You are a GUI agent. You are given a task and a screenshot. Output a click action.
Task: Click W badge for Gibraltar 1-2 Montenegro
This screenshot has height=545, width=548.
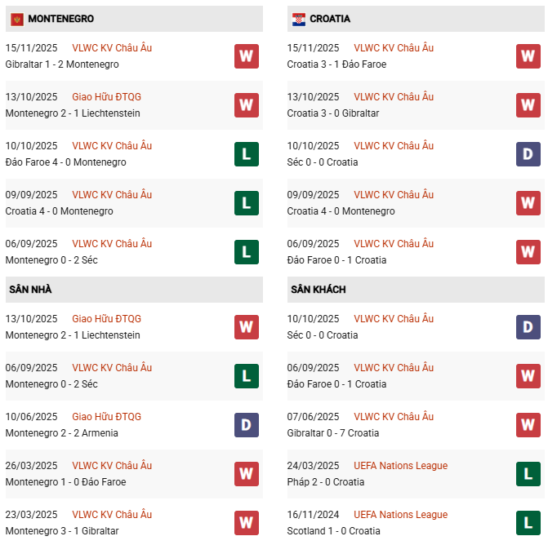[x=246, y=56]
